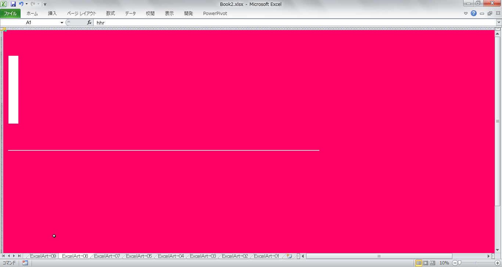This screenshot has width=502, height=267.
Task: Open the ExcelArt-05 sheet tab
Action: 139,256
